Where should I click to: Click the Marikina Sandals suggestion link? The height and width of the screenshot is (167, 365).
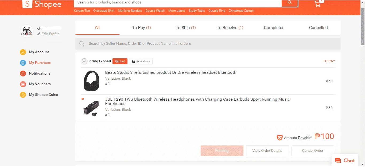tap(130, 11)
